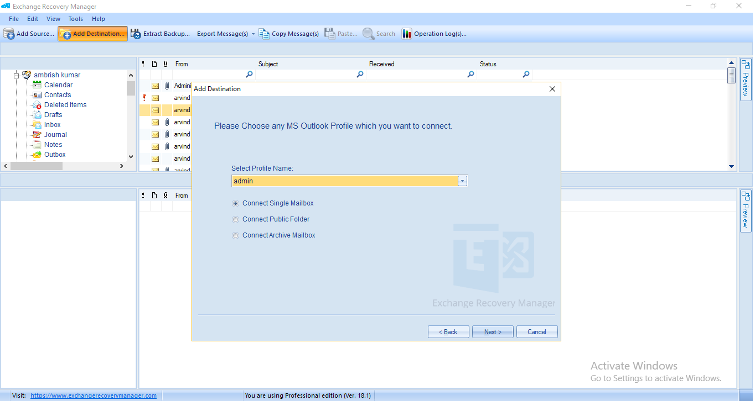The width and height of the screenshot is (755, 401).
Task: Click the Add Source toolbar icon
Action: coord(9,34)
